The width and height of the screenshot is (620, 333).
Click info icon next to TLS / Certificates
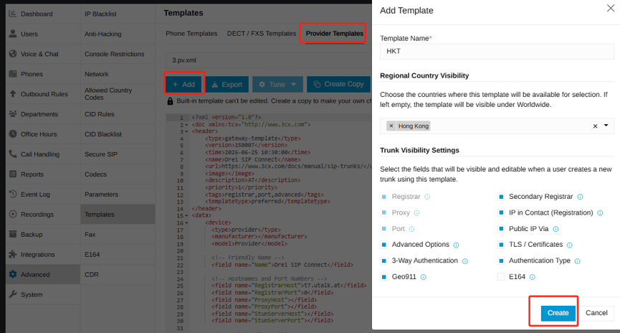570,245
